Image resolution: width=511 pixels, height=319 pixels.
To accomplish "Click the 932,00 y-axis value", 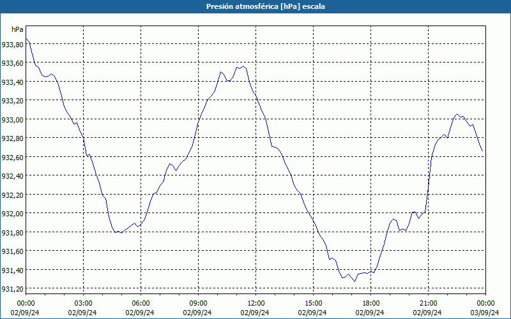I will coord(12,214).
